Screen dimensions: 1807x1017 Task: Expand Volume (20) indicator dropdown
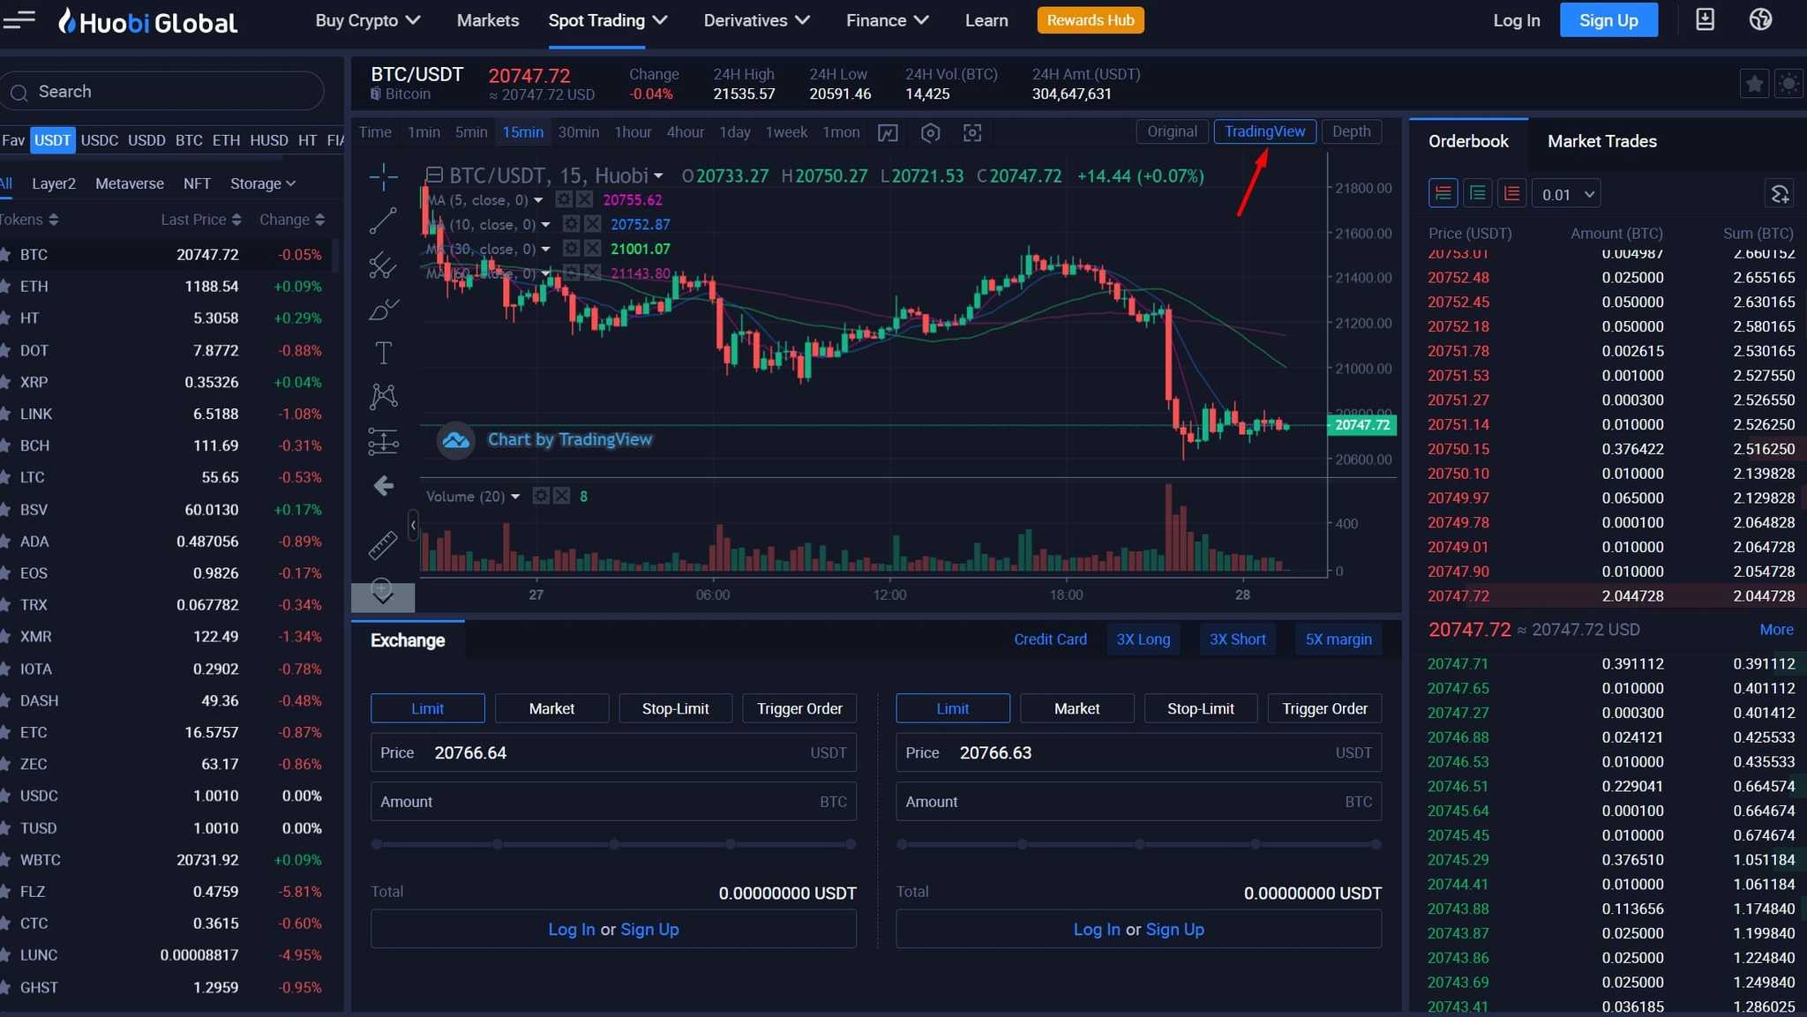coord(515,497)
